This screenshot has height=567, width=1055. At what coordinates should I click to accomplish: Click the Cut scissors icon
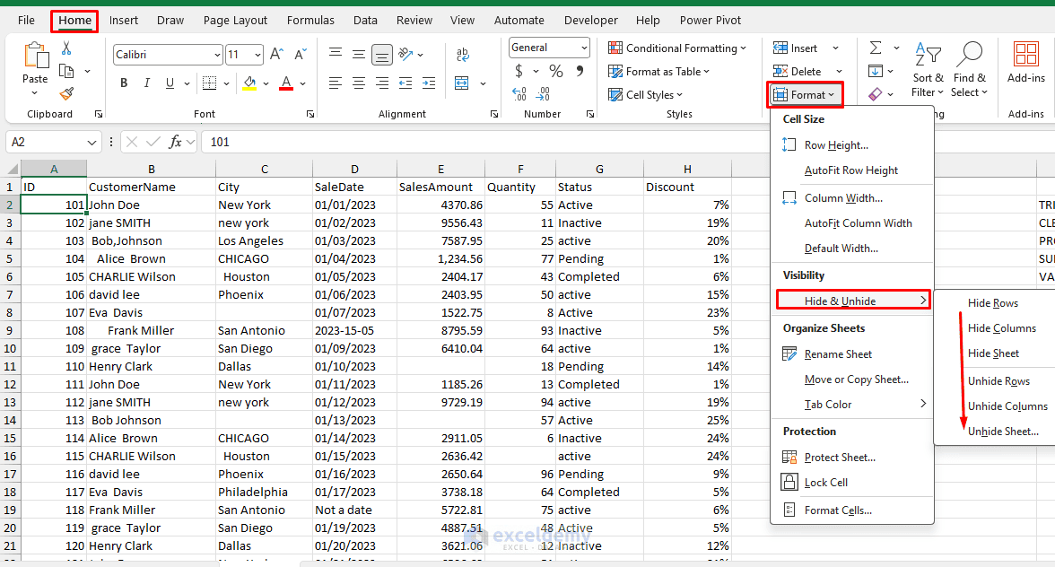click(66, 48)
